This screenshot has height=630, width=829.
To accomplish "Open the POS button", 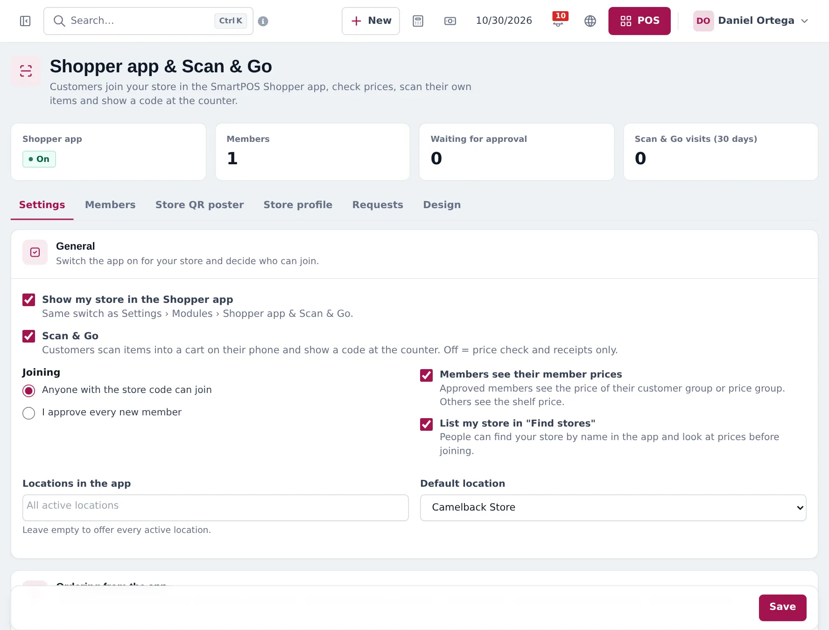I will (639, 21).
